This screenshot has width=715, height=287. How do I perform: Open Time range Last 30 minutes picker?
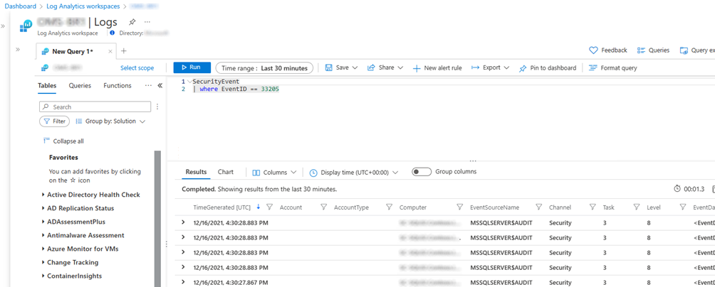tap(264, 67)
